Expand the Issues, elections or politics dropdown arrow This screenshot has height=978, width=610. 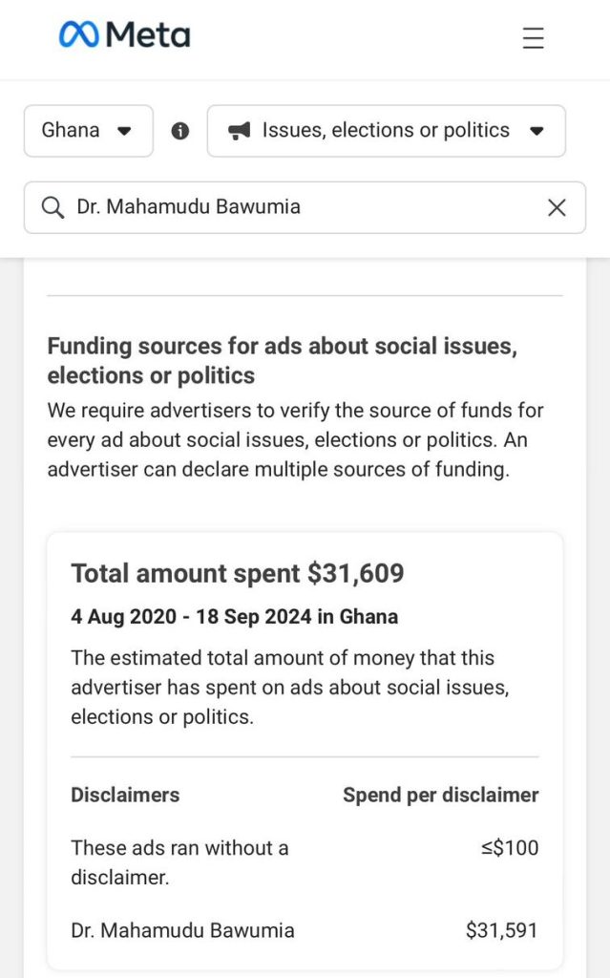(536, 131)
